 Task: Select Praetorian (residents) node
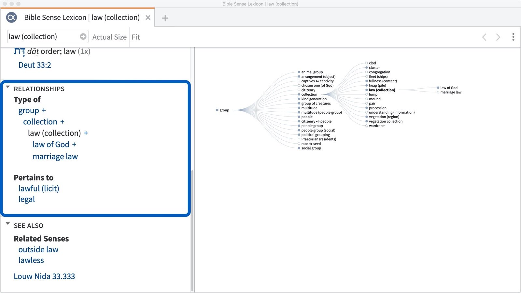(x=317, y=139)
